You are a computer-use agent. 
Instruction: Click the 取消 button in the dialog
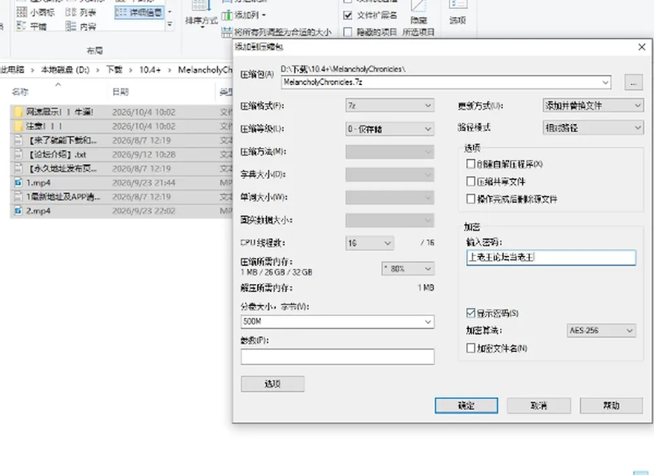coord(538,405)
